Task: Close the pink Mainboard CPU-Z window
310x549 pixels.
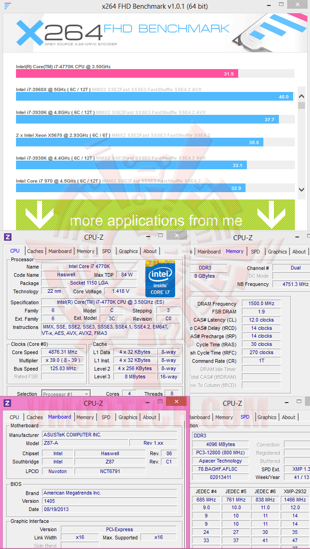Action: [176, 401]
